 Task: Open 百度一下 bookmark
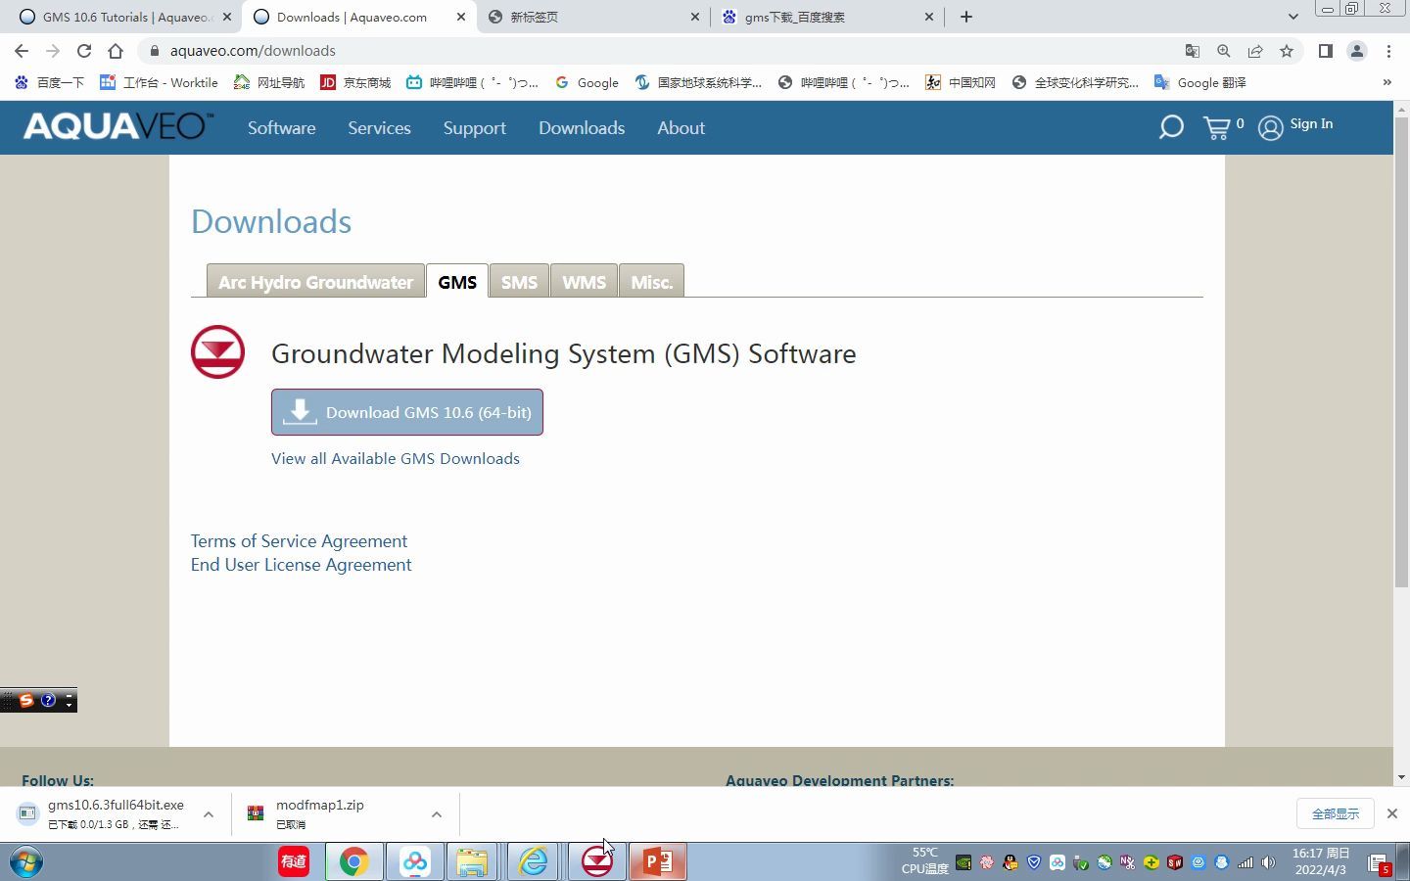tap(49, 82)
